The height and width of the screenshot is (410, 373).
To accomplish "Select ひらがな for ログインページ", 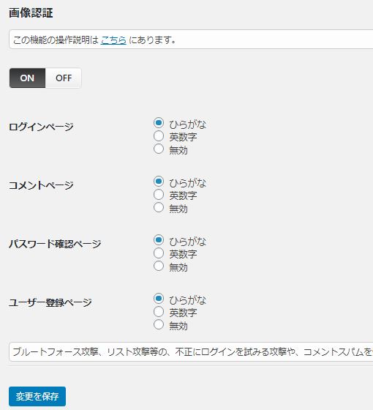I will pos(159,123).
